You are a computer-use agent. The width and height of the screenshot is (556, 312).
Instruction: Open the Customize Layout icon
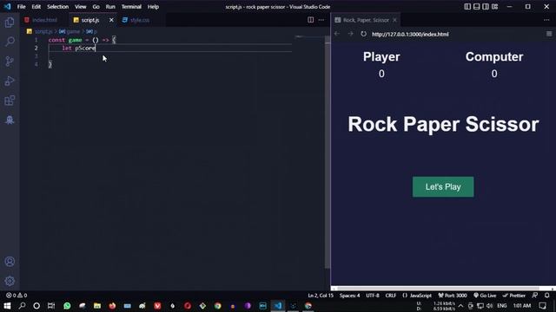point(494,6)
